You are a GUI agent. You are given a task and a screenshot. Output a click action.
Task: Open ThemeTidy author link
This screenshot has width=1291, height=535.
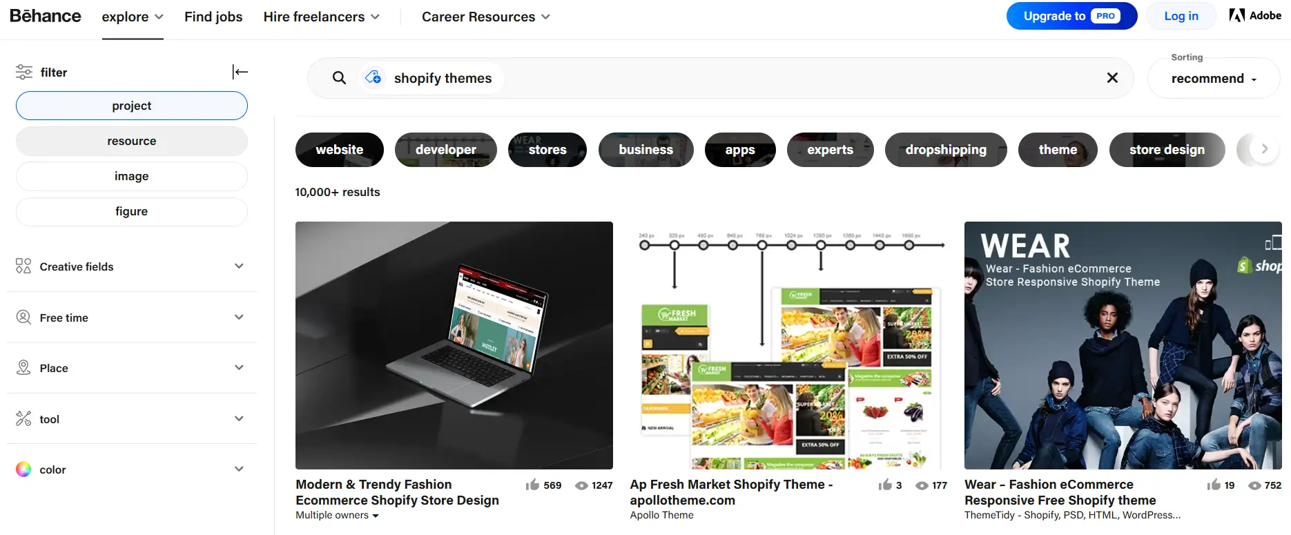click(x=1072, y=515)
